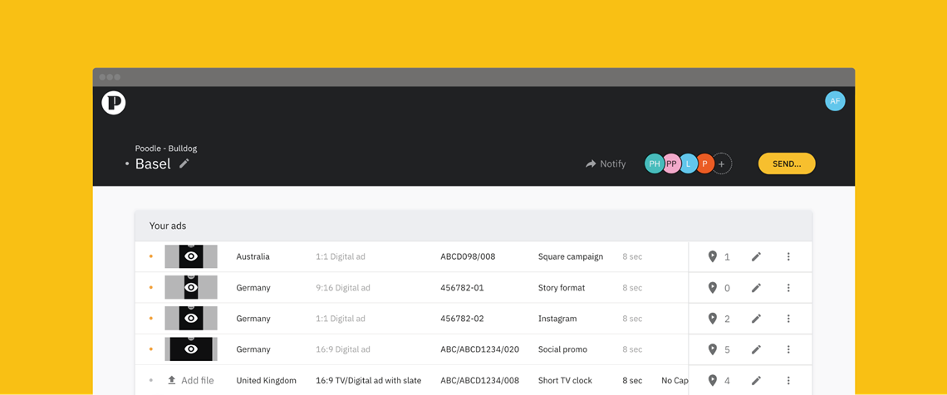The image size is (947, 395).
Task: Click the 16:9 Digital ad format cell
Action: (x=343, y=349)
